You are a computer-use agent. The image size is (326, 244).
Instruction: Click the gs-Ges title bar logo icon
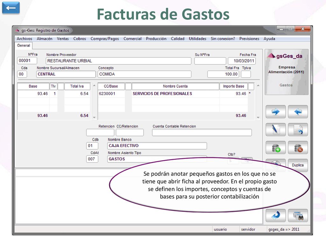[17, 30]
